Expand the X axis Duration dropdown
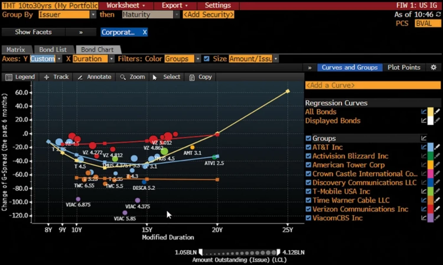This screenshot has height=265, width=443. 111,59
